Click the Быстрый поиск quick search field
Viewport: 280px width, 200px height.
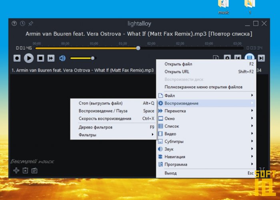[32, 162]
